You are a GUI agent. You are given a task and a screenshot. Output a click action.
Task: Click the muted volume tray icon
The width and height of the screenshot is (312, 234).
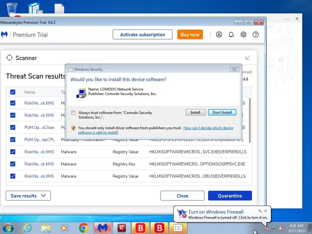coord(281,228)
